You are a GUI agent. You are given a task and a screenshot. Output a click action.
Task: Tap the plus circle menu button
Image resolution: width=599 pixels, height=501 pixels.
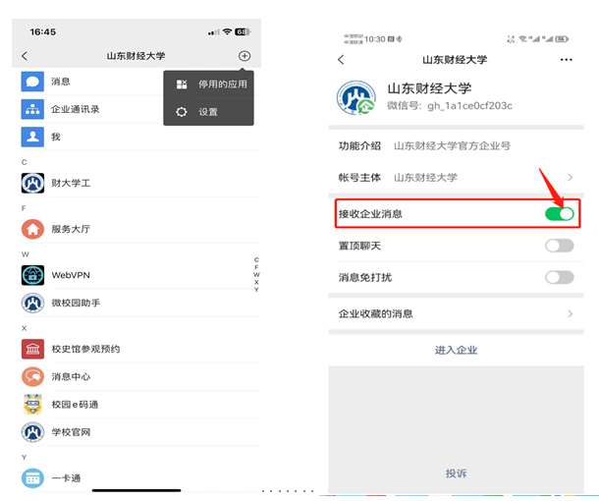245,56
